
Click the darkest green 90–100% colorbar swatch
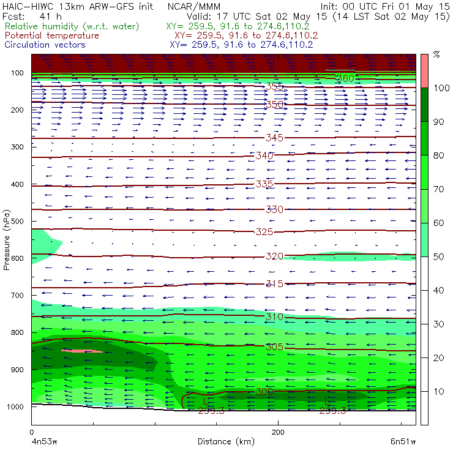point(424,105)
